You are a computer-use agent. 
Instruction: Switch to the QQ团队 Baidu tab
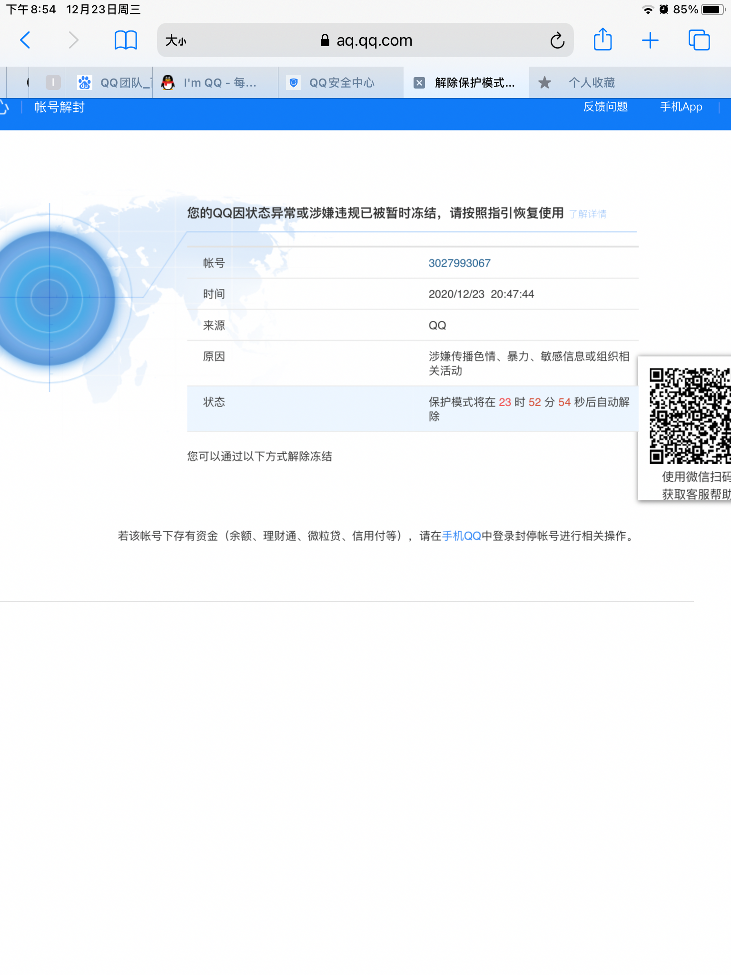pyautogui.click(x=109, y=83)
